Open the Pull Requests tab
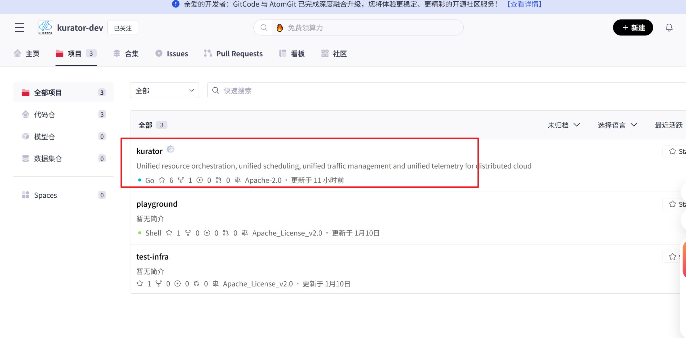686x338 pixels. [x=233, y=54]
